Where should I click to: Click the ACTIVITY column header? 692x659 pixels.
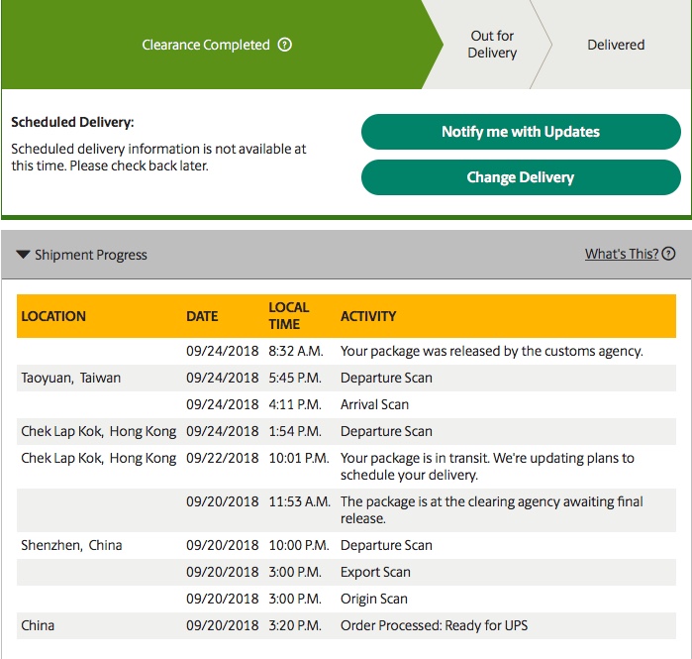(x=368, y=316)
